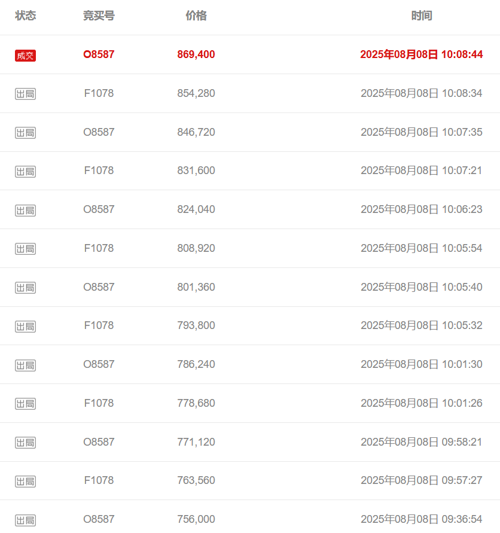Select bidder F1078 on the 793,800 row
500x533 pixels.
tap(99, 325)
